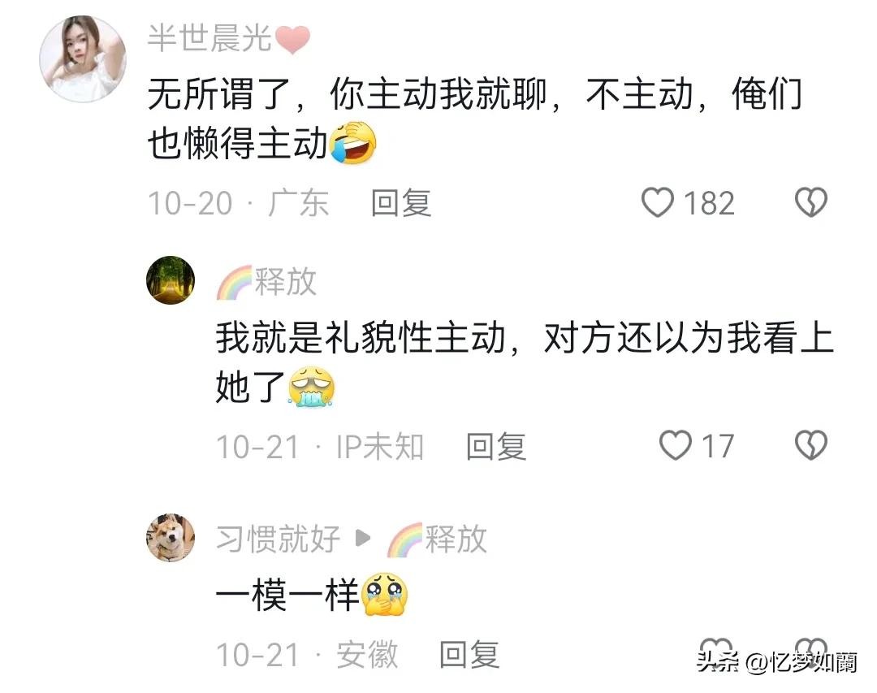Viewport: 877px width, 693px height.
Task: Open 释放's tree-road avatar
Action: (171, 280)
